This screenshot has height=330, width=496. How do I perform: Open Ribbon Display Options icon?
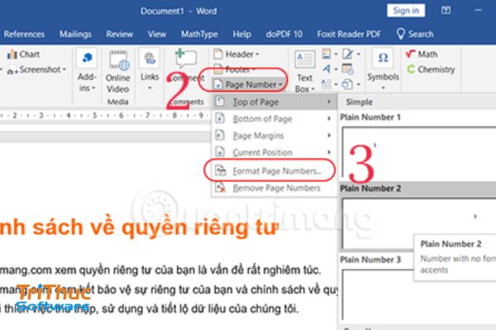(446, 11)
